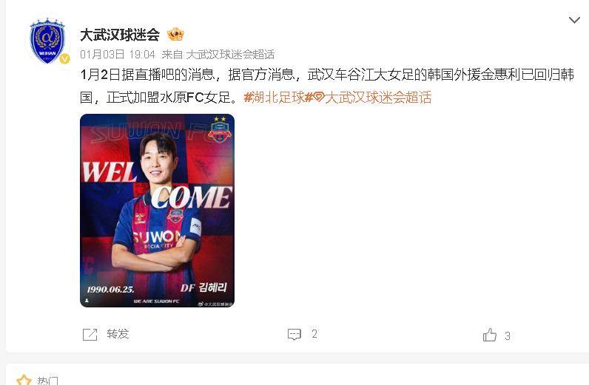Click the super topic diamond icon

tap(318, 98)
